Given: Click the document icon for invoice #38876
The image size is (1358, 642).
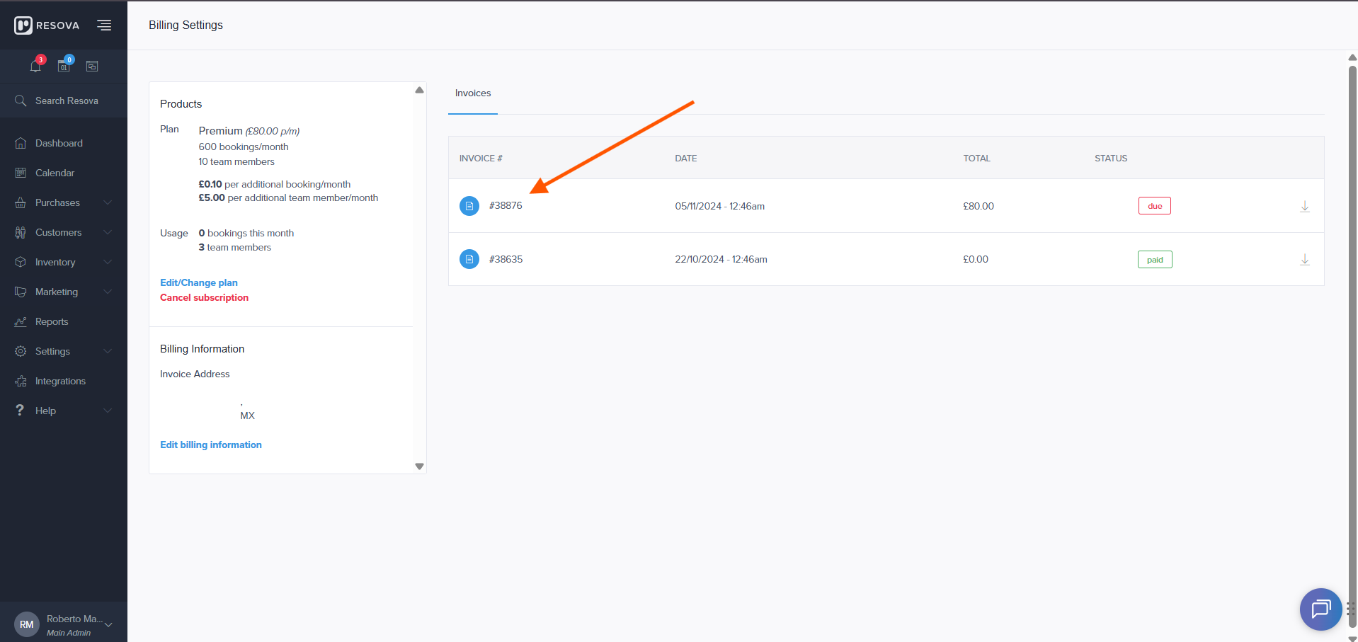Looking at the screenshot, I should pos(469,206).
